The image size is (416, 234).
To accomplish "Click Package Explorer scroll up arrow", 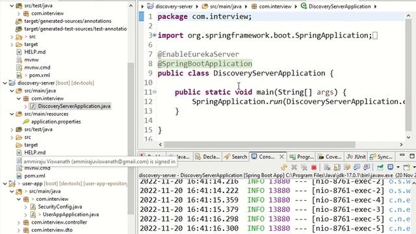I will pyautogui.click(x=131, y=6).
